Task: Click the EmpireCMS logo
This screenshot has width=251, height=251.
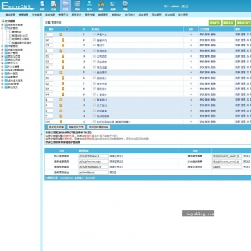Action: (17, 6)
